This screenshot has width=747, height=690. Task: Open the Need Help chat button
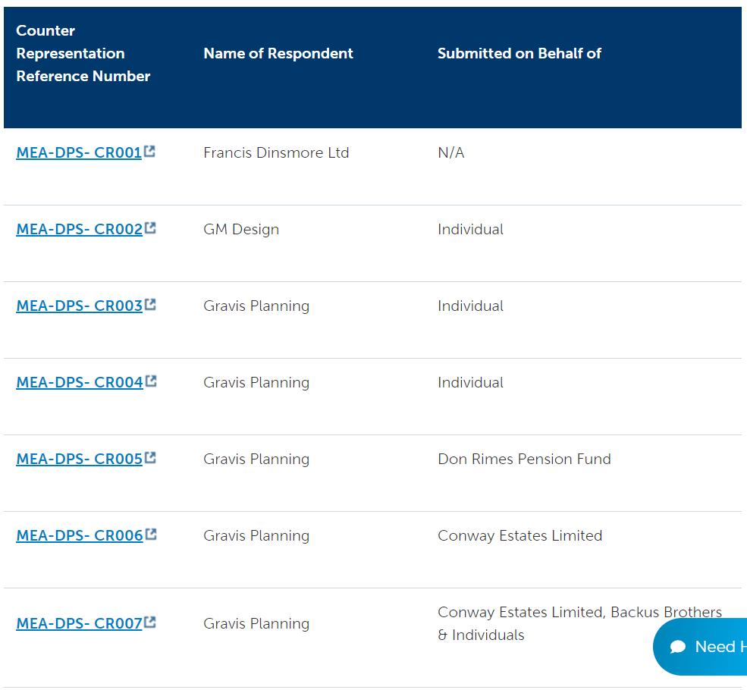tap(700, 647)
